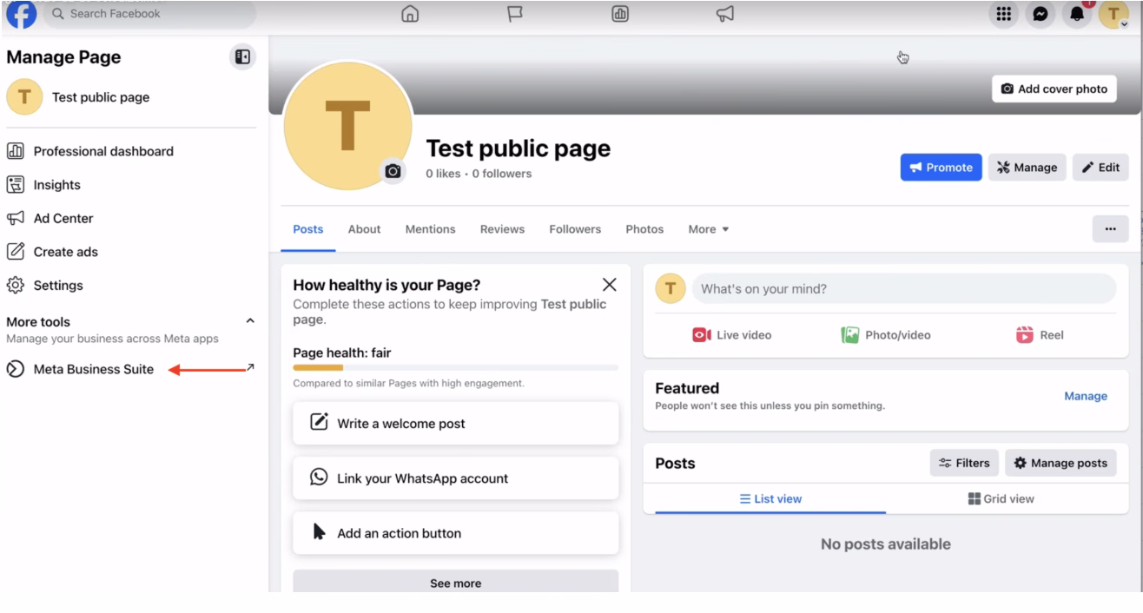Click the Page health progress bar

click(x=456, y=368)
